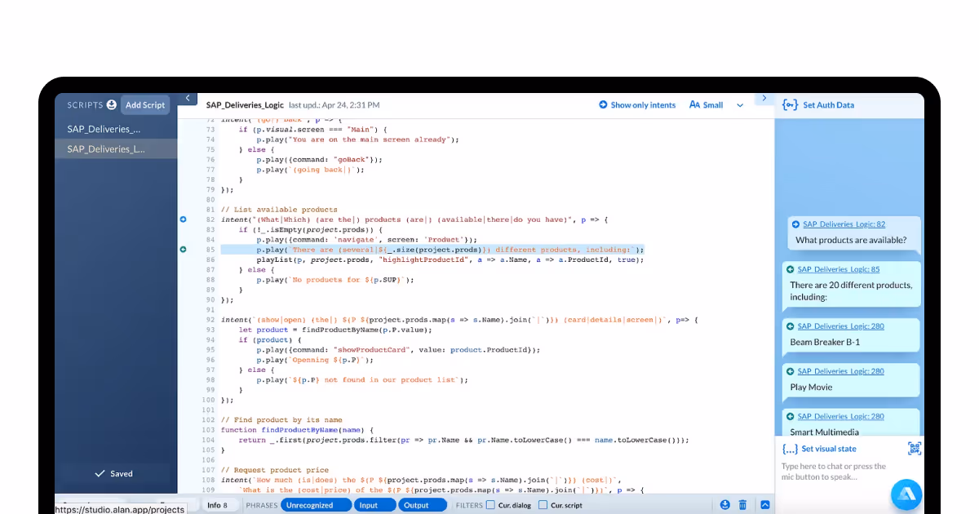Click the Set Auth Data link
The height and width of the screenshot is (514, 979).
click(828, 104)
